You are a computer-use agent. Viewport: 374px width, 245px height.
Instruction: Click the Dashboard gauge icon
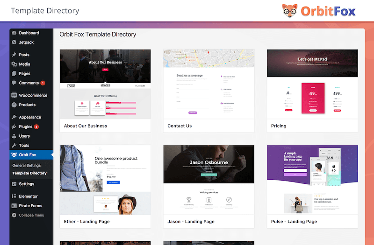tap(14, 33)
